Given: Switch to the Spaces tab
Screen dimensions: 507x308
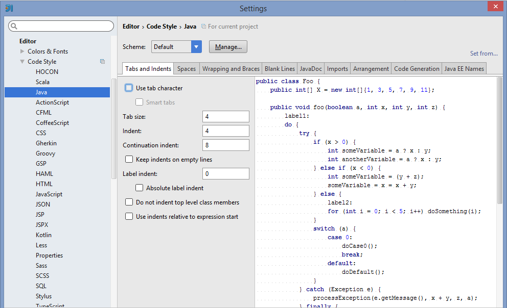Looking at the screenshot, I should coord(187,69).
